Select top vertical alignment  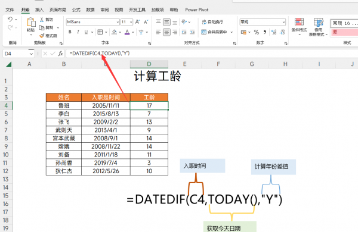pos(158,22)
